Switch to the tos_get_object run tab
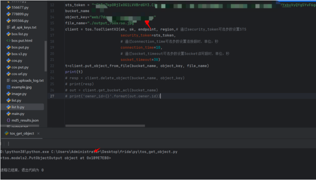This screenshot has height=180, width=316. [x=22, y=134]
